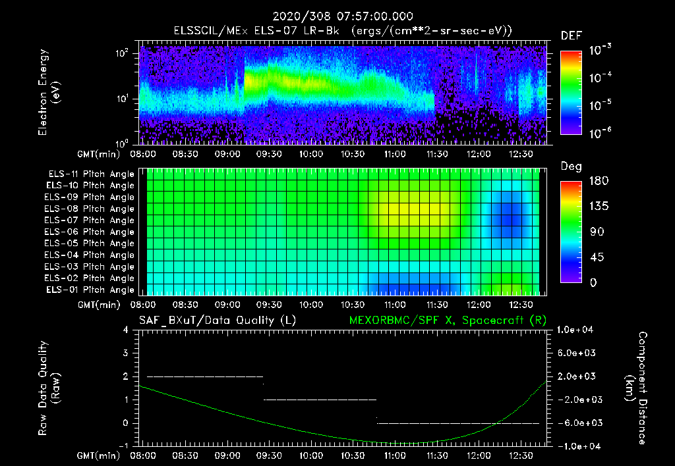Click the ELS-07 Pitch Angle row label
Image resolution: width=675 pixels, height=466 pixels.
(89, 220)
